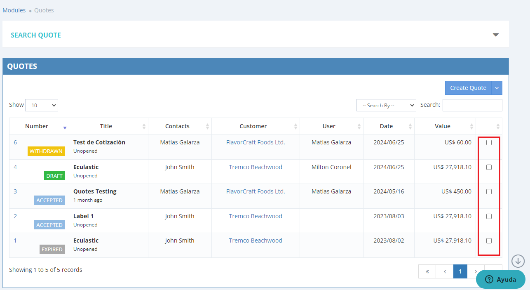Click the Create Quote button
This screenshot has height=290, width=530.
468,88
